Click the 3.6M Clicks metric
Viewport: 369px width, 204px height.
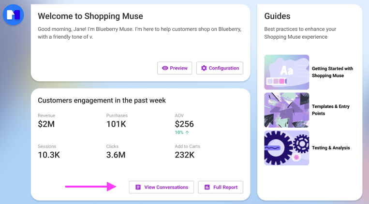click(116, 155)
